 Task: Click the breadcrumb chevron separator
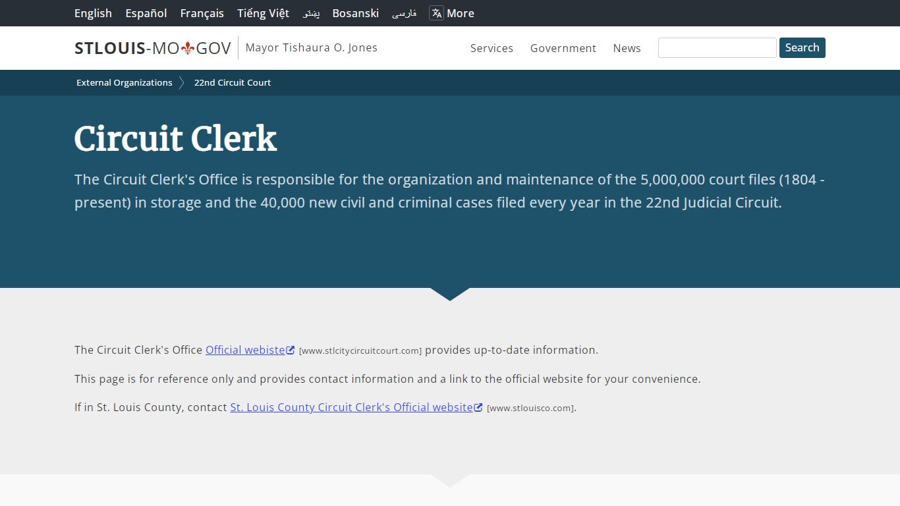click(182, 82)
